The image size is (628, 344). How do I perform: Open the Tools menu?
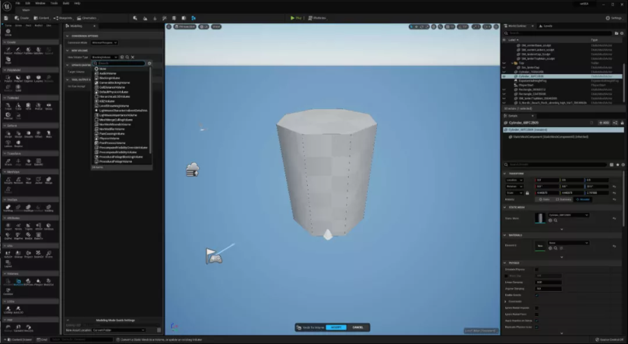54,3
